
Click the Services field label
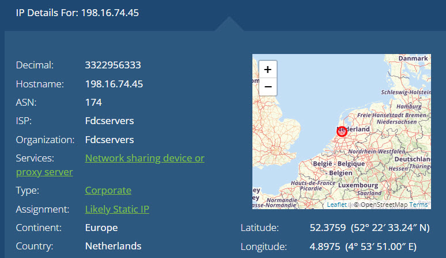click(35, 158)
